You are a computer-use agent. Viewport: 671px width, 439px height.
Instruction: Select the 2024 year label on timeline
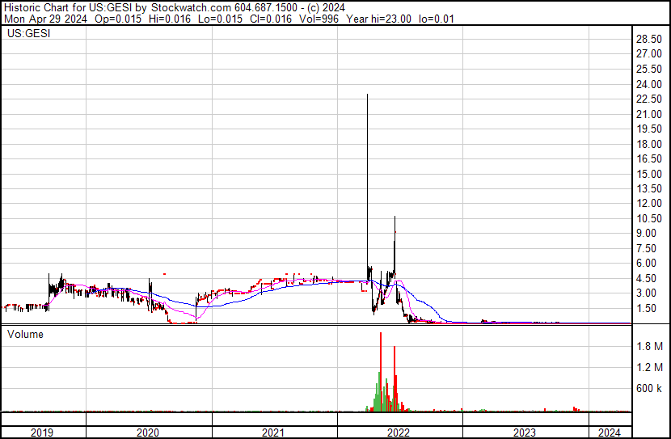610,433
